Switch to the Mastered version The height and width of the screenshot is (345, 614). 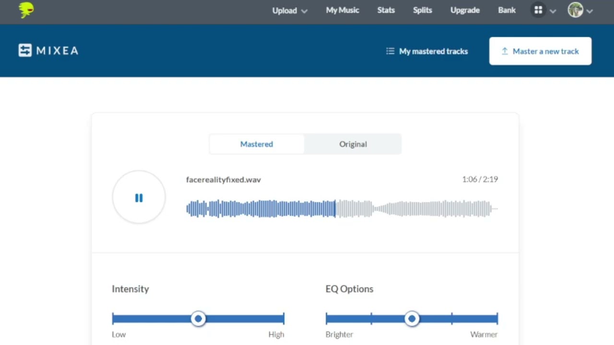tap(257, 144)
